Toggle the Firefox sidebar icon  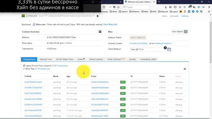coord(175,7)
